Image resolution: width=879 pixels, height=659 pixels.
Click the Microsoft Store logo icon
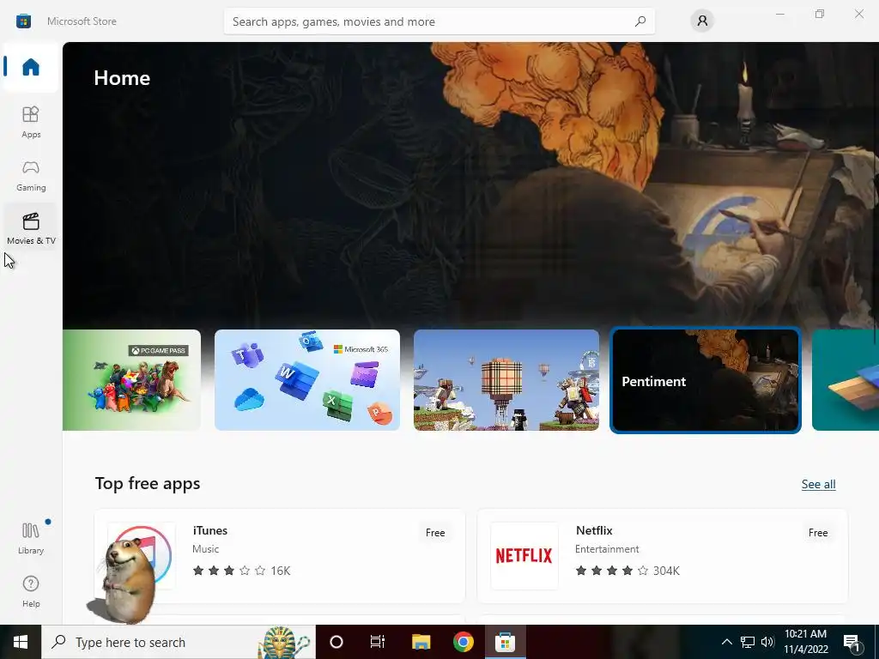(x=23, y=21)
